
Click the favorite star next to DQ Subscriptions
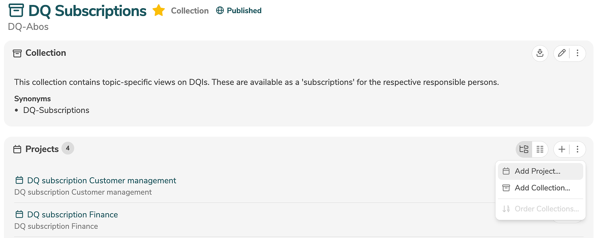click(x=158, y=11)
